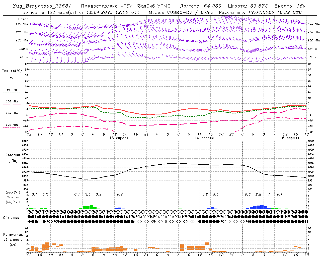The height and width of the screenshot is (257, 321).
Task: Click the tallest blue precipitation bar
Action: click(262, 207)
